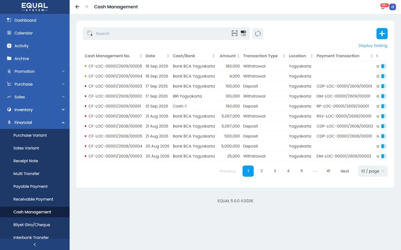Open Receivable Payment submenu item
401x250 pixels.
coord(33,199)
